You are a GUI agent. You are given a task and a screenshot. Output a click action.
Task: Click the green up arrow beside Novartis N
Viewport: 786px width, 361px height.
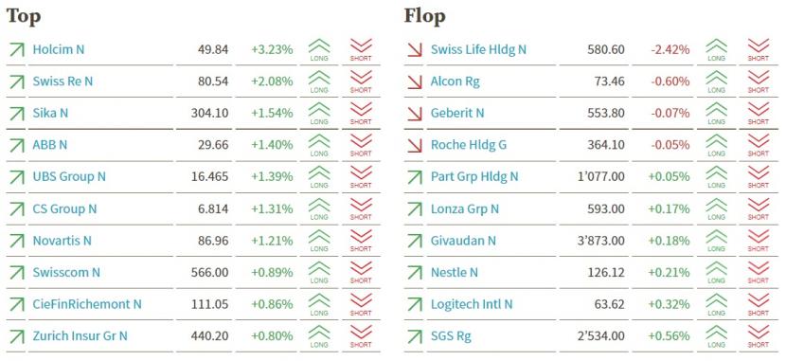coord(16,241)
